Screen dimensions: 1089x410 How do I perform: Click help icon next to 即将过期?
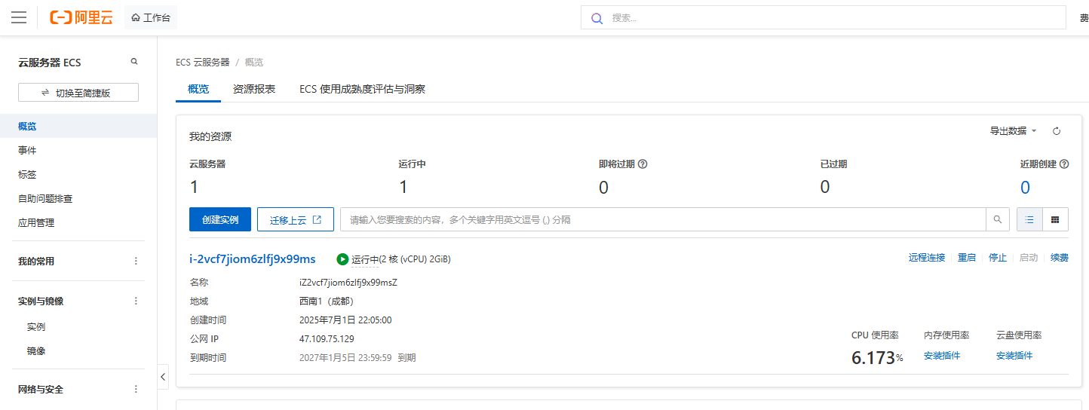tap(643, 164)
